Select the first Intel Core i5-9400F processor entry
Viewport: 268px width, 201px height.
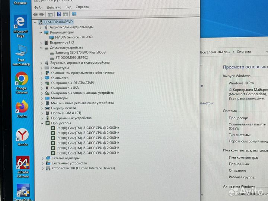pyautogui.click(x=88, y=128)
